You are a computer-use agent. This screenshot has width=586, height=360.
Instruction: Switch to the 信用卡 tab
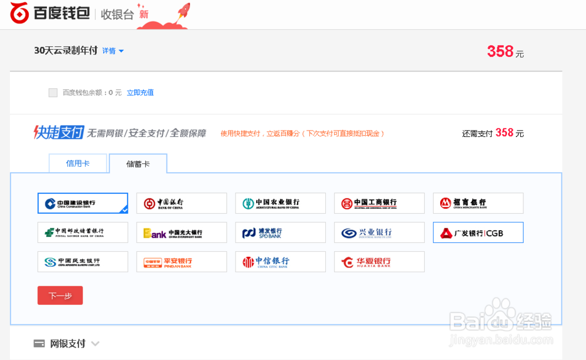pyautogui.click(x=78, y=163)
